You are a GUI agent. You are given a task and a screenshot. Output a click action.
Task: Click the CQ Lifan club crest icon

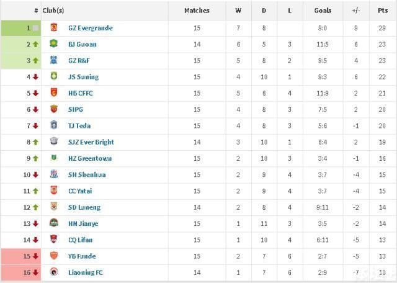[x=53, y=240]
